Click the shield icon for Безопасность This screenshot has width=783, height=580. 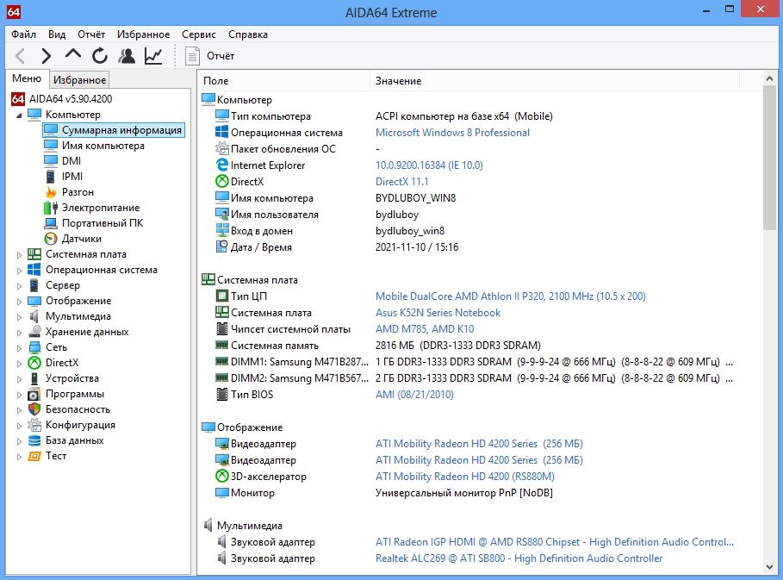(x=34, y=409)
